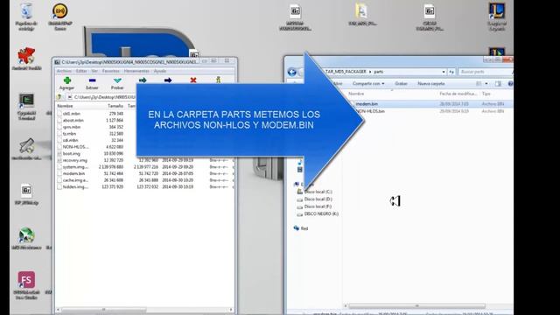
Task: Select modem.bin file in Explorer parts folder
Action: [367, 104]
